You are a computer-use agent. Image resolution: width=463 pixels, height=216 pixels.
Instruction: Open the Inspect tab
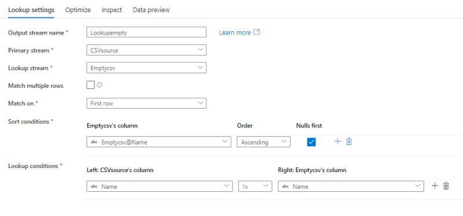(112, 10)
